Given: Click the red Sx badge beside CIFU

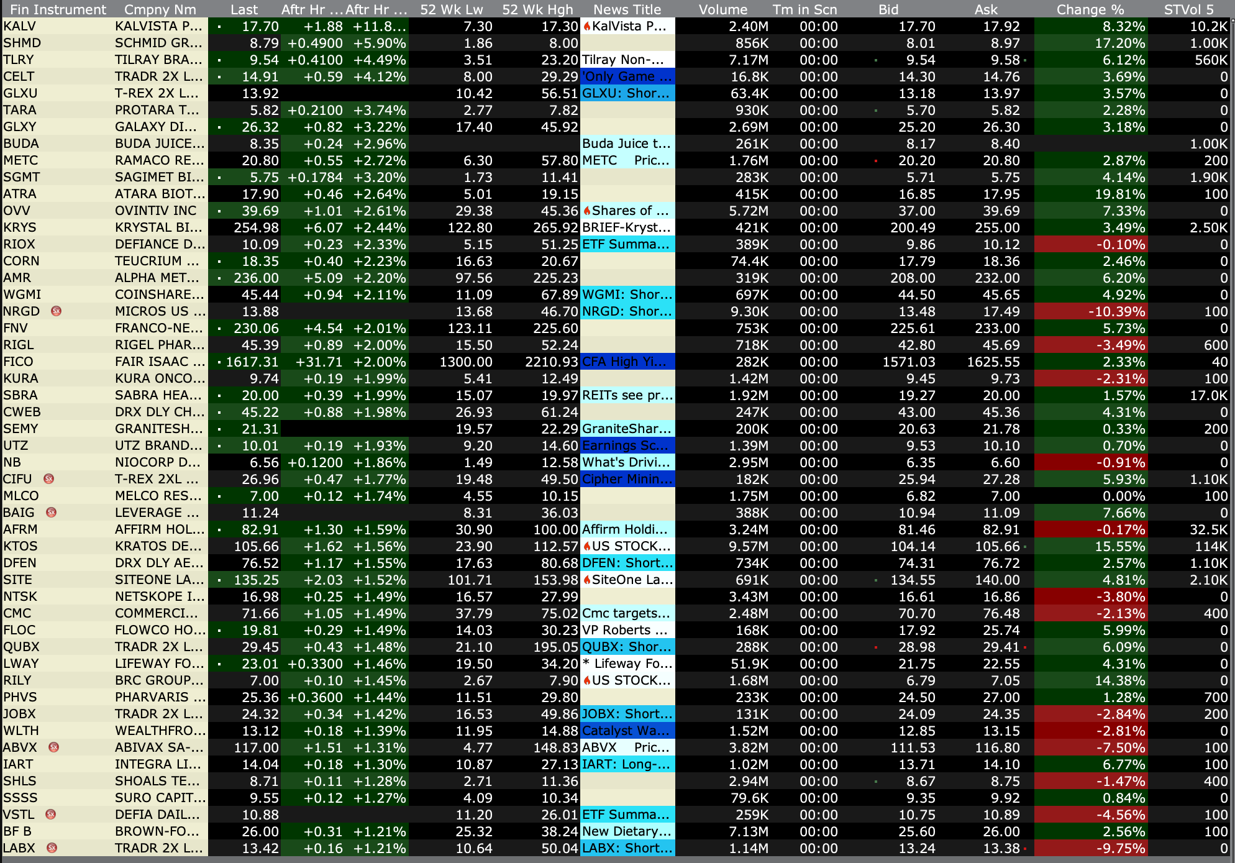Looking at the screenshot, I should click(48, 479).
